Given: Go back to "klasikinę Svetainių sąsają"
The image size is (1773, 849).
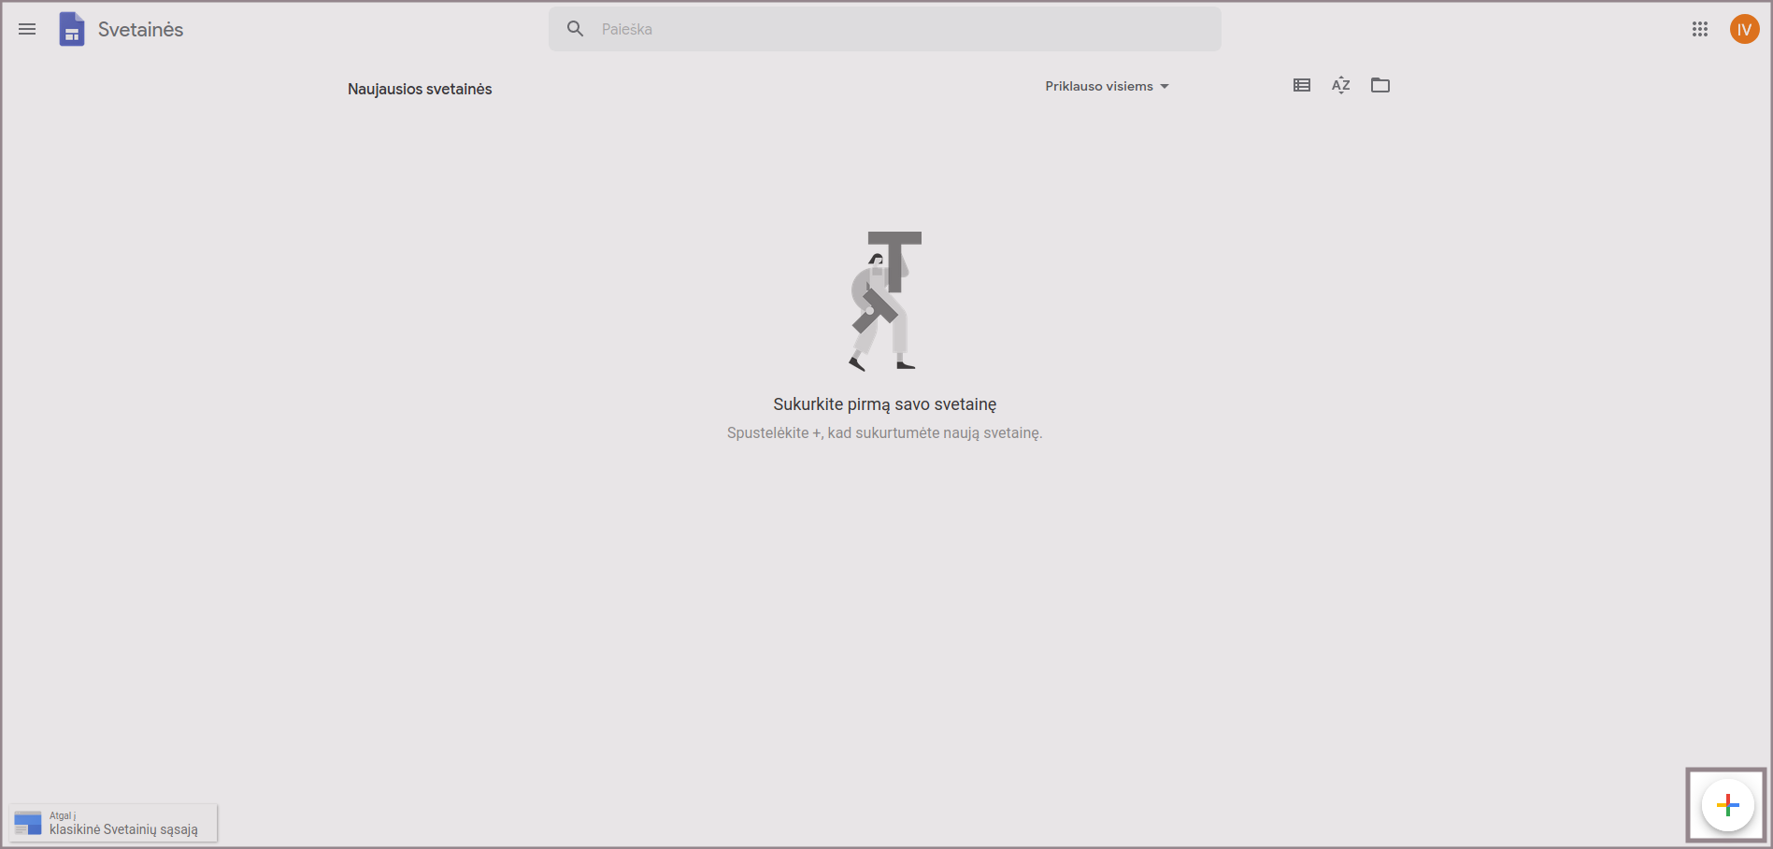Looking at the screenshot, I should click(x=123, y=829).
